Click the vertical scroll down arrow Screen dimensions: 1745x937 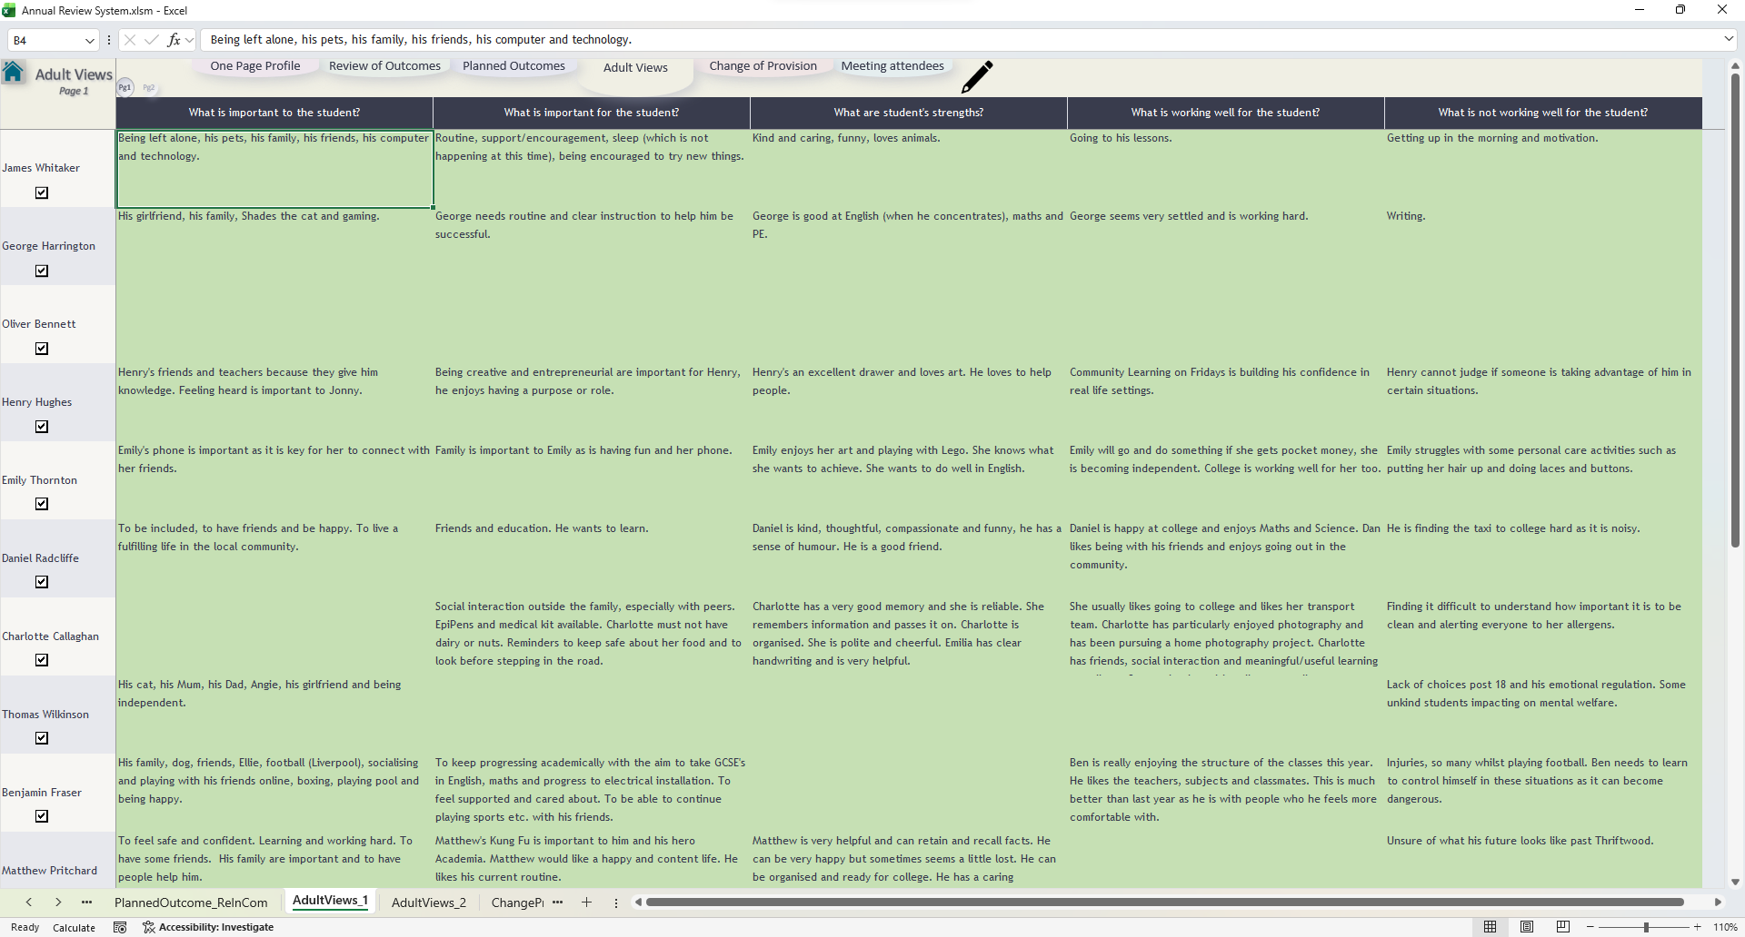pos(1735,882)
